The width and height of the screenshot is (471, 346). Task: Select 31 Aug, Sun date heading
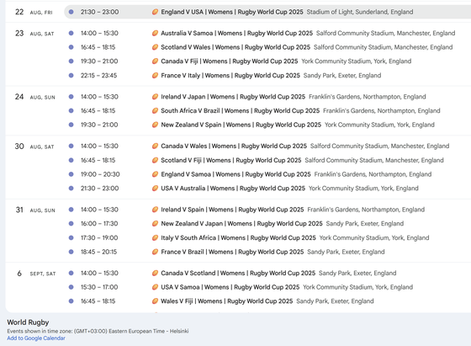(35, 210)
